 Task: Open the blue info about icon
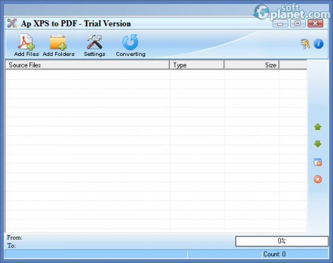[x=318, y=44]
